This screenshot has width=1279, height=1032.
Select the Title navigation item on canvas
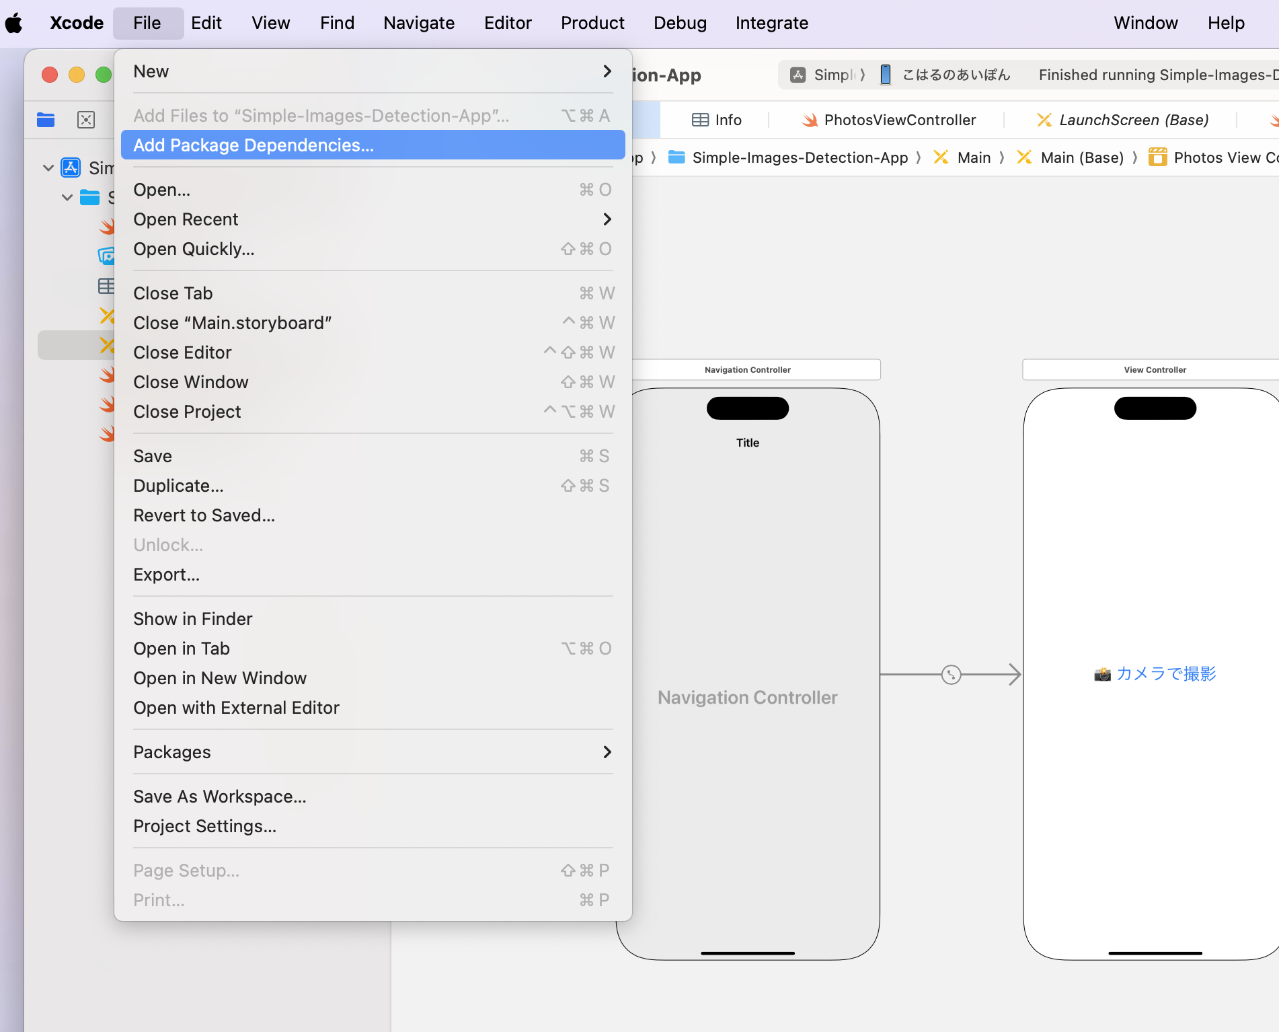click(x=748, y=443)
